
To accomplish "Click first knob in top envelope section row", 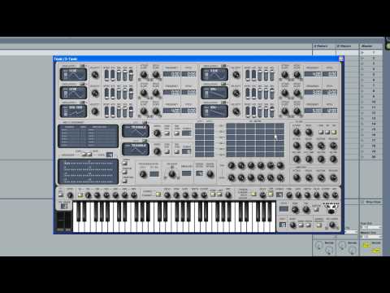I will (297, 132).
